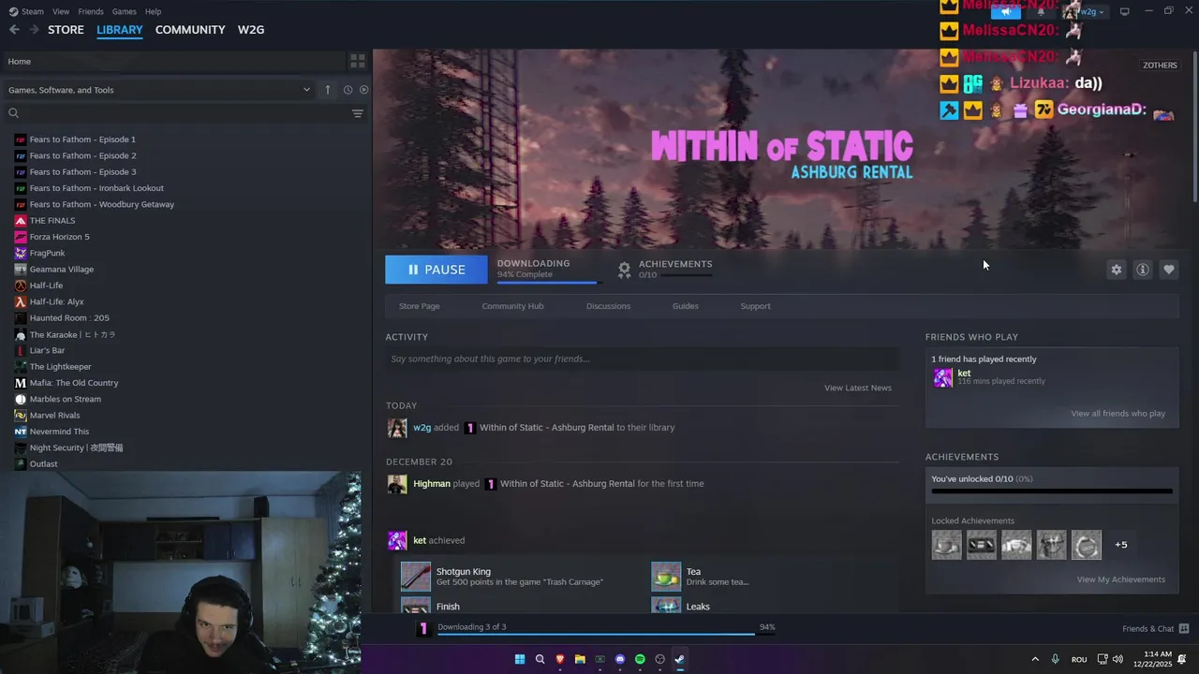Screen dimensions: 1199x674
Task: Open the Steam menu
Action: (26, 11)
